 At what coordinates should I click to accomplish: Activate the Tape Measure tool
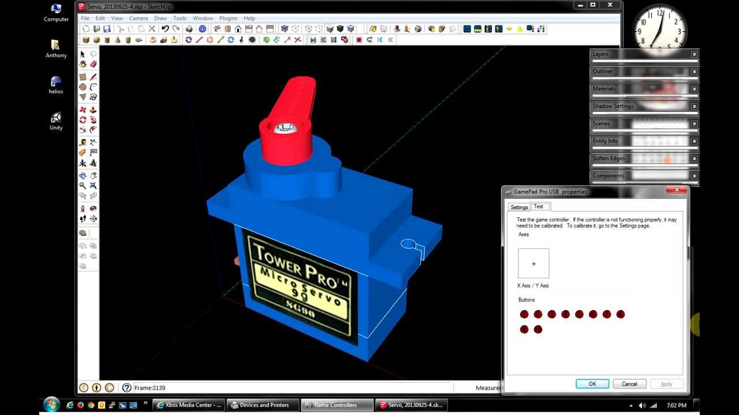pos(82,142)
